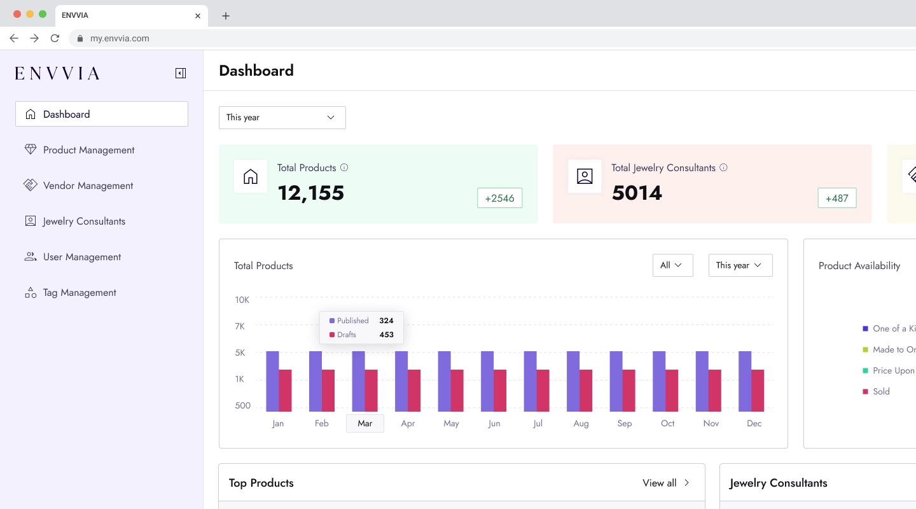Click the 12,155 total products value
Image resolution: width=916 pixels, height=509 pixels.
311,193
